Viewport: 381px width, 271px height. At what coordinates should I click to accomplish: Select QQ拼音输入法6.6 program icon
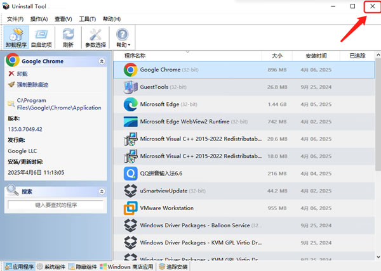(x=131, y=173)
